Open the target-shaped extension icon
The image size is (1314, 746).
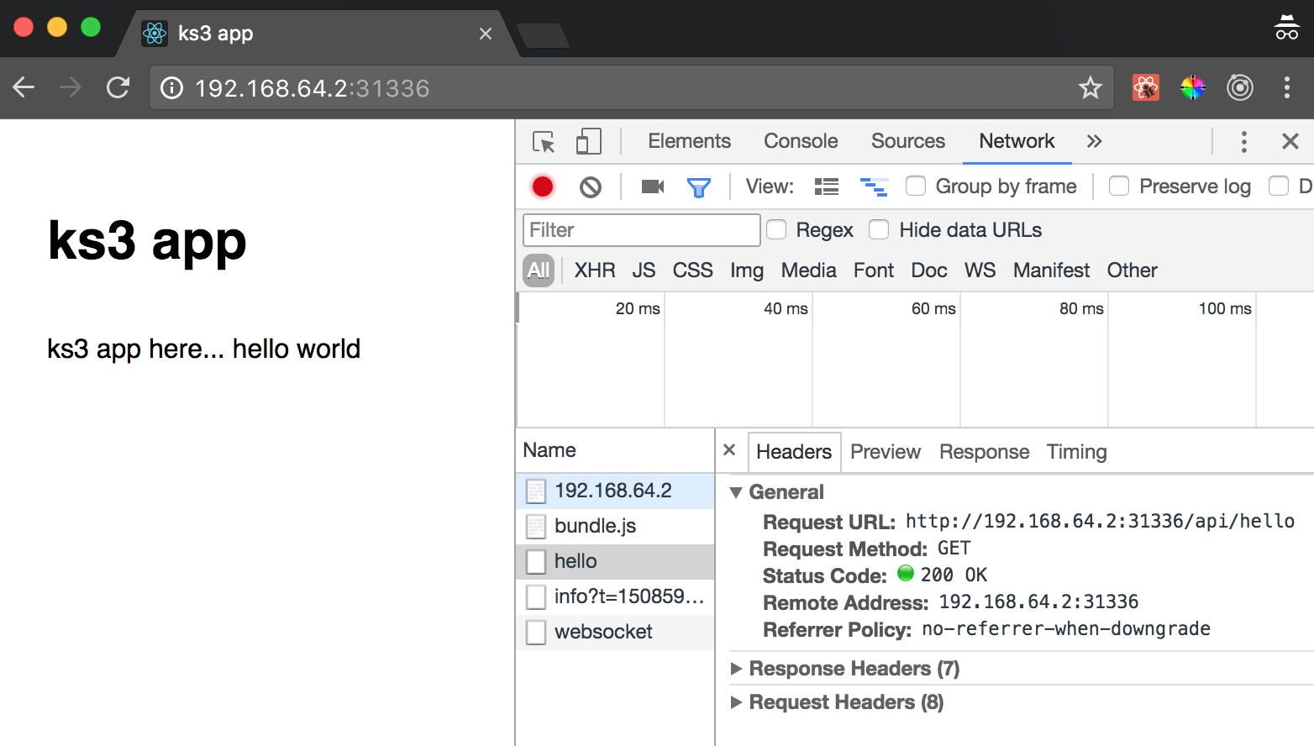coord(1240,87)
